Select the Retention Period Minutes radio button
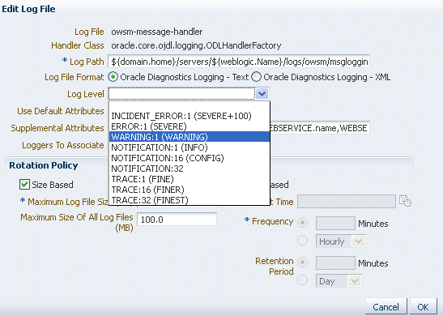Viewport: 443px width, 316px height. (302, 263)
